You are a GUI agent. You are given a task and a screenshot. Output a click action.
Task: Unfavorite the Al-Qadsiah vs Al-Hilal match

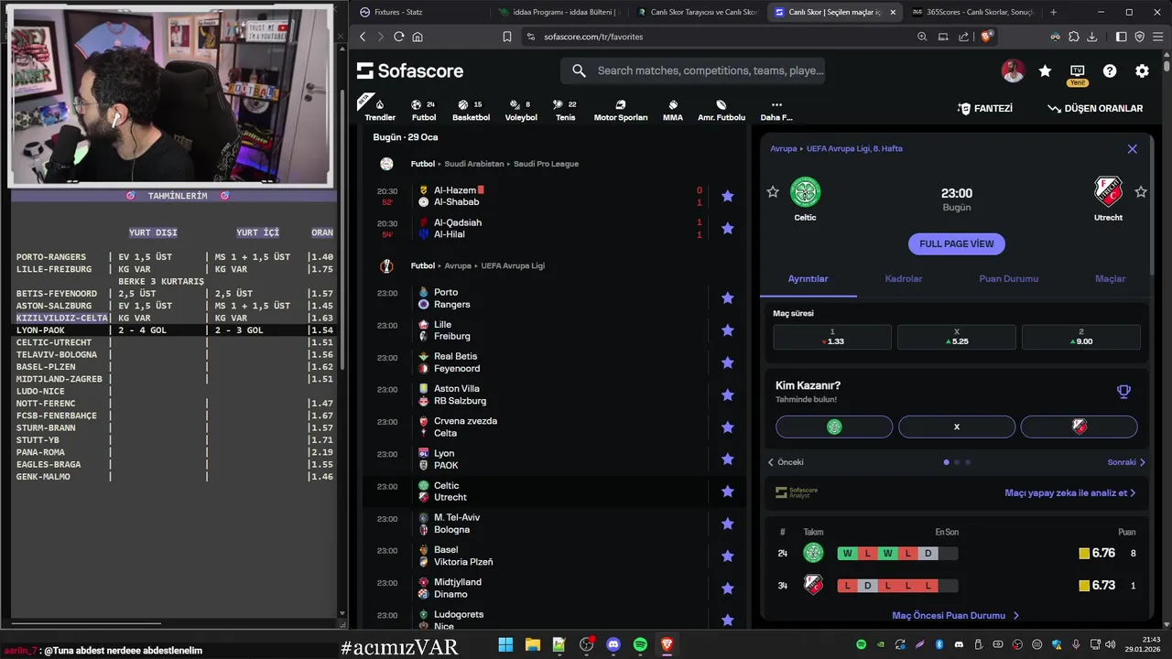(727, 228)
